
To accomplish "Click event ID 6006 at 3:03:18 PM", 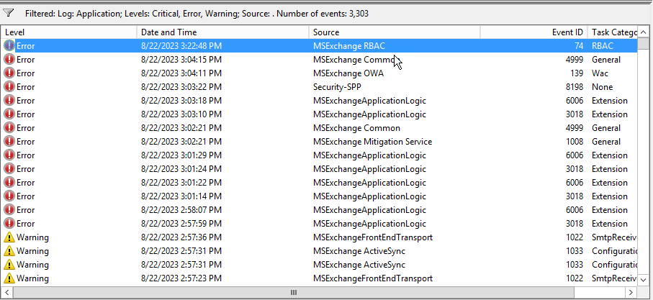I will [x=575, y=101].
